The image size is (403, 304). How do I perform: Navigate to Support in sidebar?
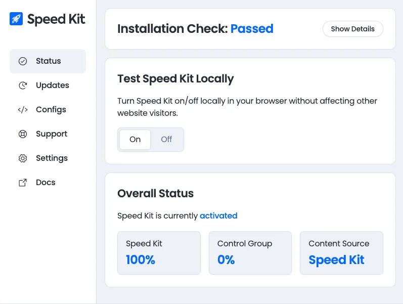[x=48, y=134]
